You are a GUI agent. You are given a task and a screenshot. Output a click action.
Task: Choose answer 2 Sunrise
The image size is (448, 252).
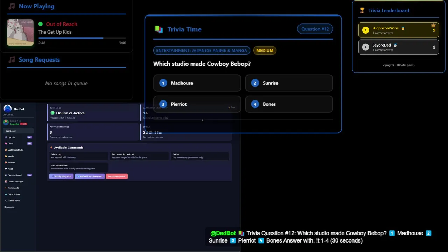click(289, 83)
